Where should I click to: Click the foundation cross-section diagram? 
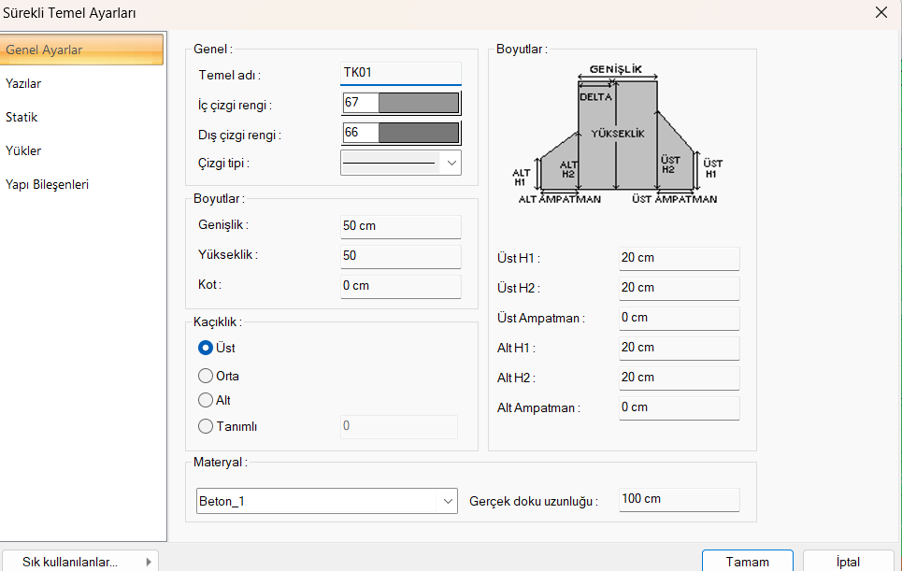(618, 136)
